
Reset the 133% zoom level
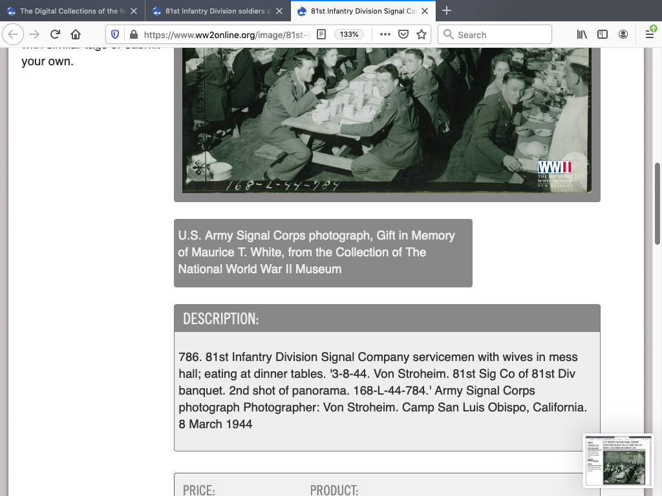[x=349, y=35]
